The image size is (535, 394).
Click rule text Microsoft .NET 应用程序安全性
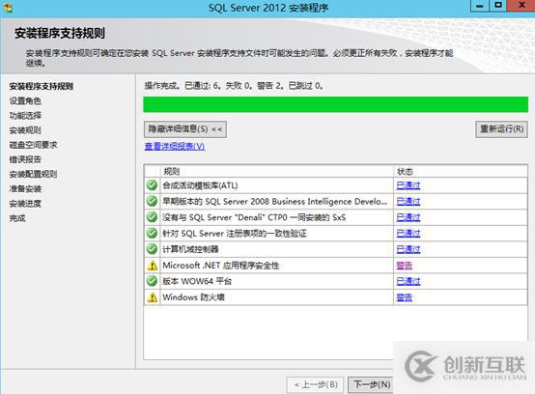[x=221, y=266]
